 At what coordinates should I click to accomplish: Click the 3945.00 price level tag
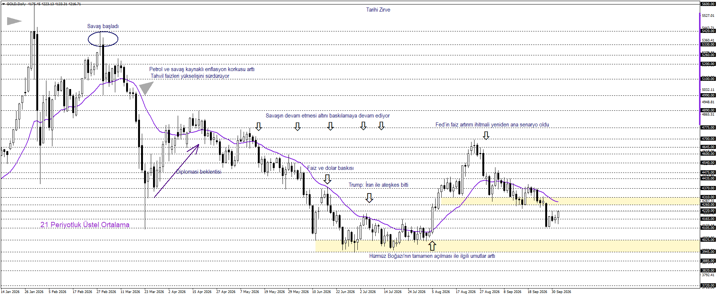[x=708, y=252]
